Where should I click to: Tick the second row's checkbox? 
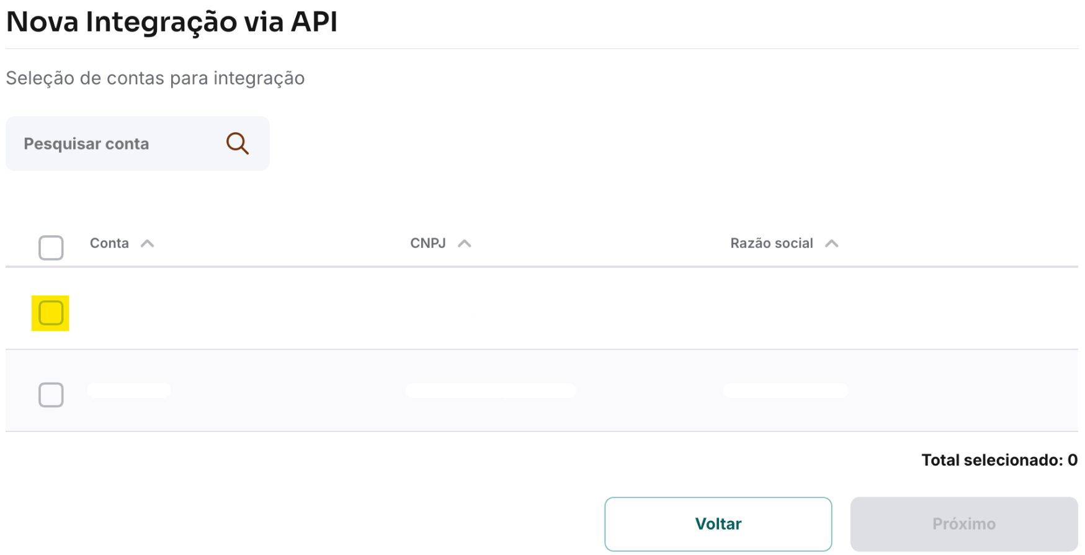tap(51, 395)
